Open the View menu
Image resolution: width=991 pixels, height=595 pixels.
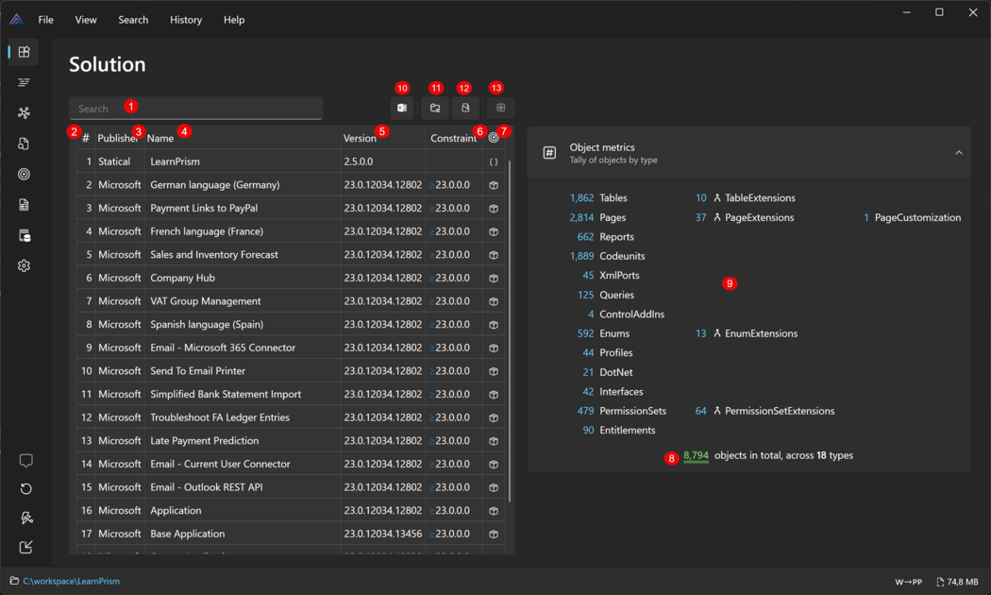[x=86, y=20]
